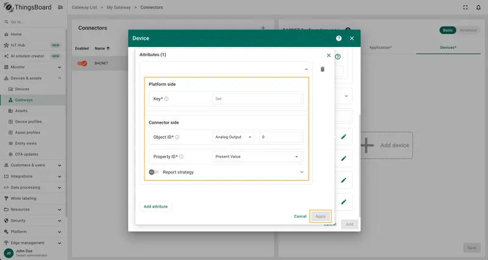Expand the Integrations menu

pyautogui.click(x=59, y=177)
